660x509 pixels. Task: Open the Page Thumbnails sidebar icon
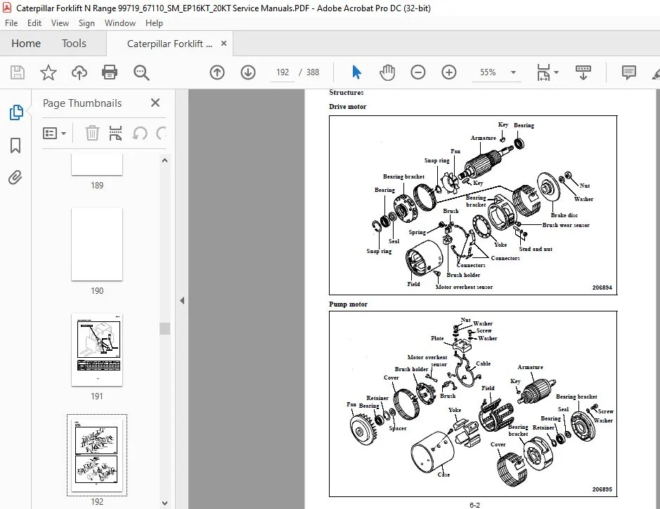click(15, 112)
